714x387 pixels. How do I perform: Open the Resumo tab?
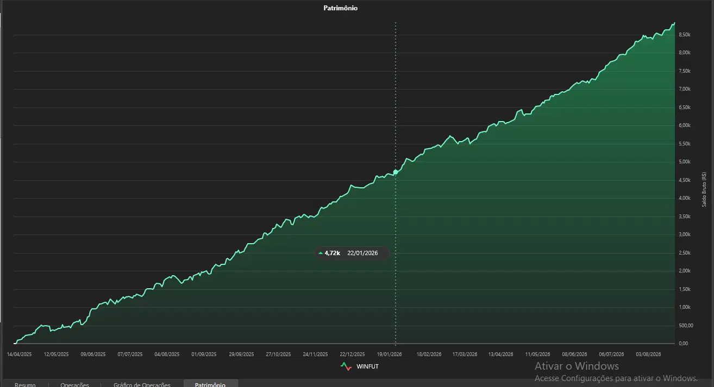pyautogui.click(x=25, y=384)
